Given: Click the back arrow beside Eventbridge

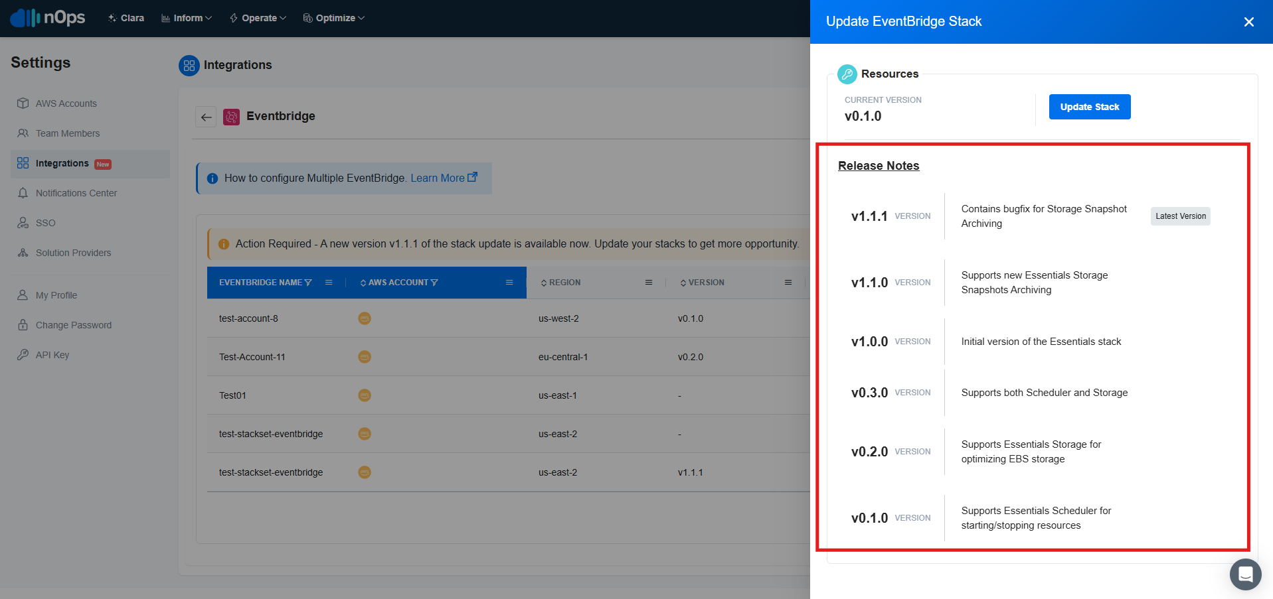Looking at the screenshot, I should click(x=206, y=117).
